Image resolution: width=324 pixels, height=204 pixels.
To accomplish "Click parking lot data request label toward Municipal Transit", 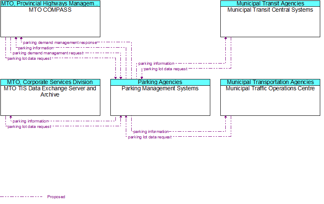I will tap(166, 69).
